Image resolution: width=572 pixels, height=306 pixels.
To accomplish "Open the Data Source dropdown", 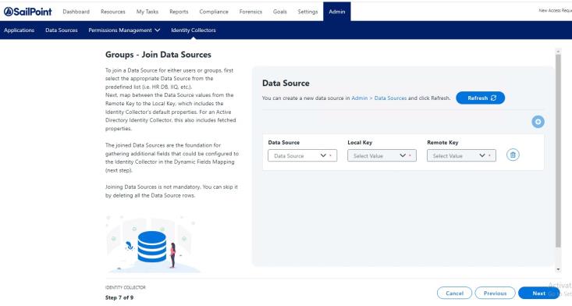I will pos(303,156).
